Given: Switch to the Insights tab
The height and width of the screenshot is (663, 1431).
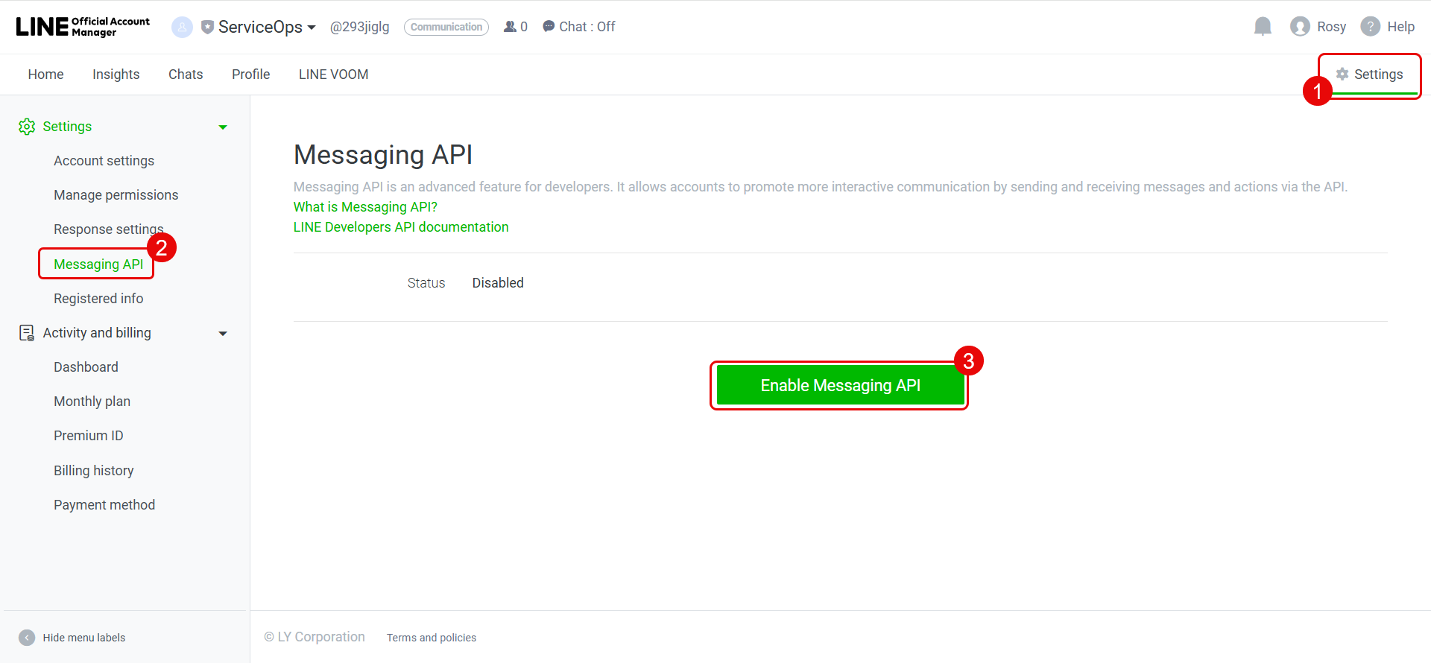Looking at the screenshot, I should coord(116,74).
